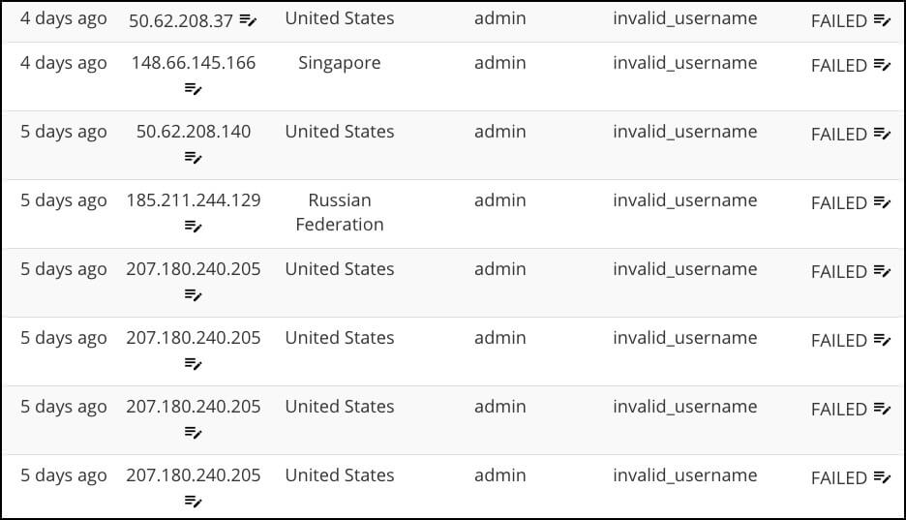Select invalid_username in the Russian Federation row
This screenshot has height=520, width=906.
(x=685, y=200)
